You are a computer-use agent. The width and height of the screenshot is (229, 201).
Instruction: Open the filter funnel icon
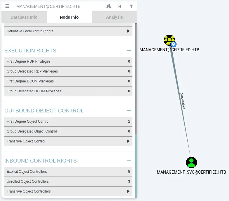pos(131,6)
